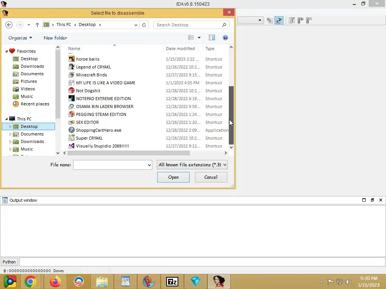Select the OSAMA BIN LADEN BROWSER icon
The height and width of the screenshot is (289, 386).
71,106
